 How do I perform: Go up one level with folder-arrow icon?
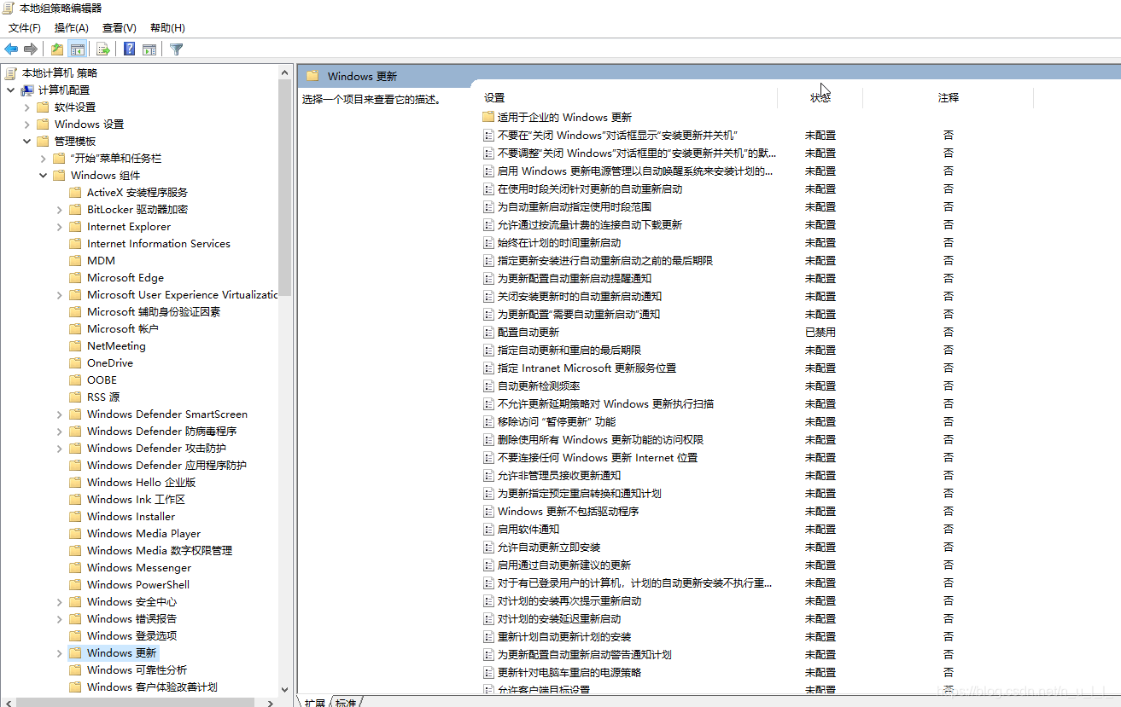point(57,49)
